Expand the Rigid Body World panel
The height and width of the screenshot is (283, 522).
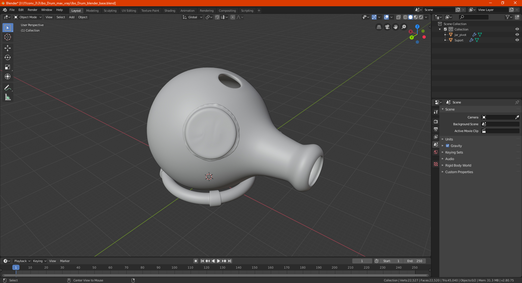[x=458, y=165]
